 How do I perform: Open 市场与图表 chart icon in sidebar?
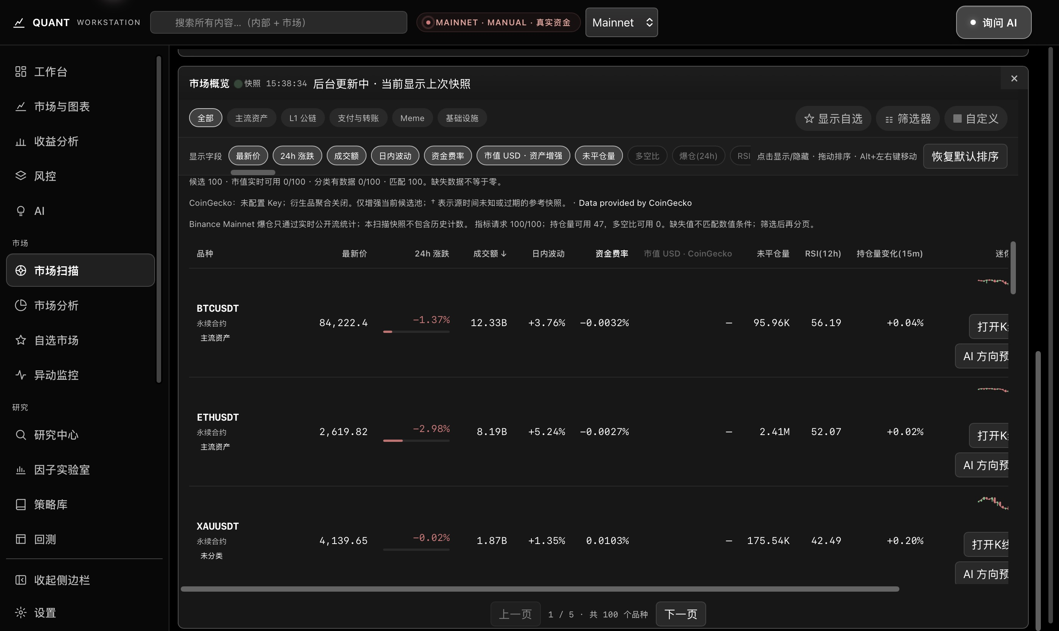click(20, 106)
